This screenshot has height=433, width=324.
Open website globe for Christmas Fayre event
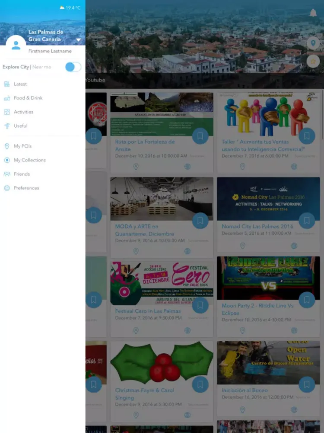pyautogui.click(x=187, y=415)
